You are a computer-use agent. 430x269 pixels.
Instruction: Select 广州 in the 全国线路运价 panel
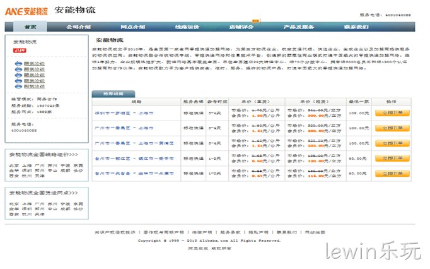(40, 165)
